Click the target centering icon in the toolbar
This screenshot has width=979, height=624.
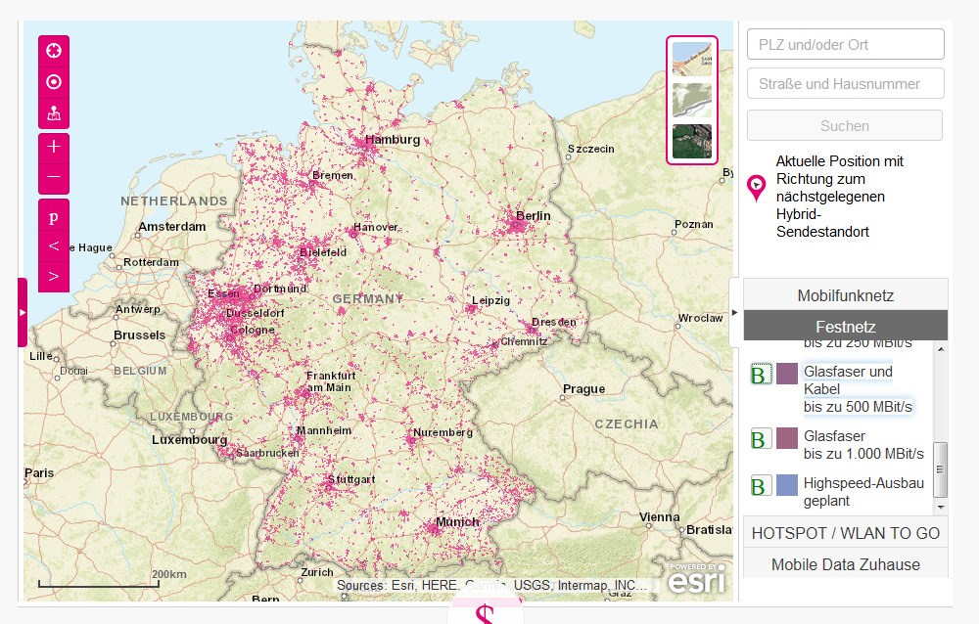pos(54,82)
